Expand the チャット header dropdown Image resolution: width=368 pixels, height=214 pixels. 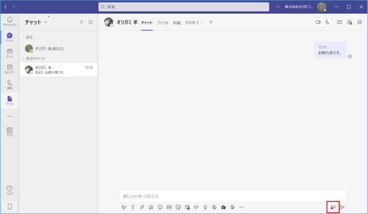[x=45, y=22]
